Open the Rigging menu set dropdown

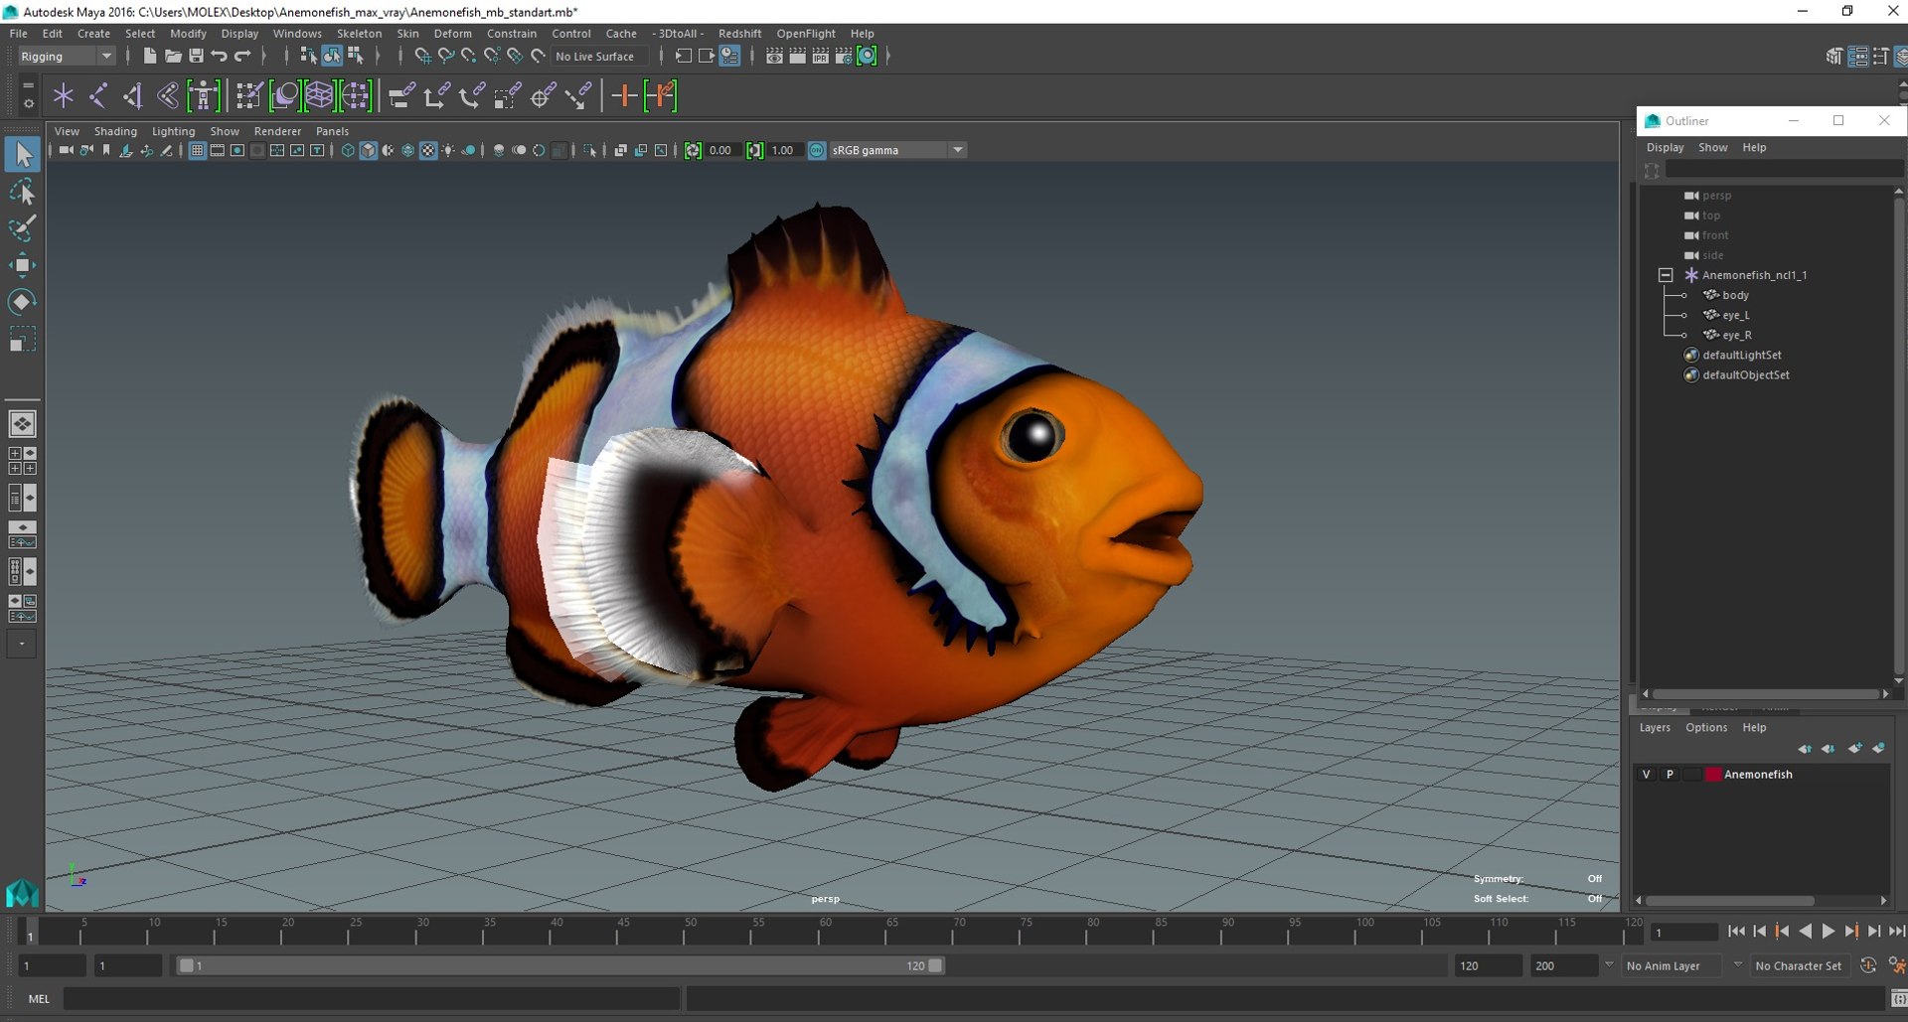click(66, 57)
